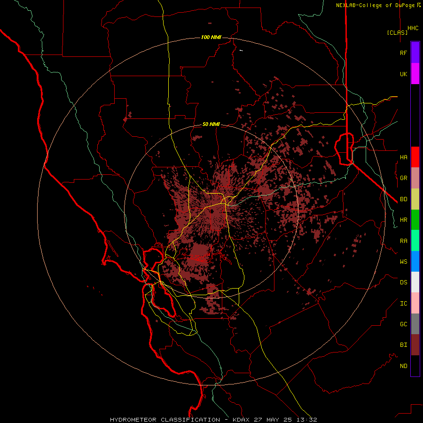The height and width of the screenshot is (423, 423).
Task: Click the ND black legend swatch
Action: point(415,366)
